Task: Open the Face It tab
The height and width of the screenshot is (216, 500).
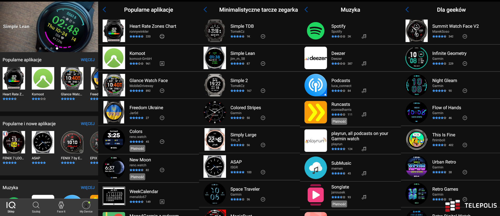Action: 61,207
